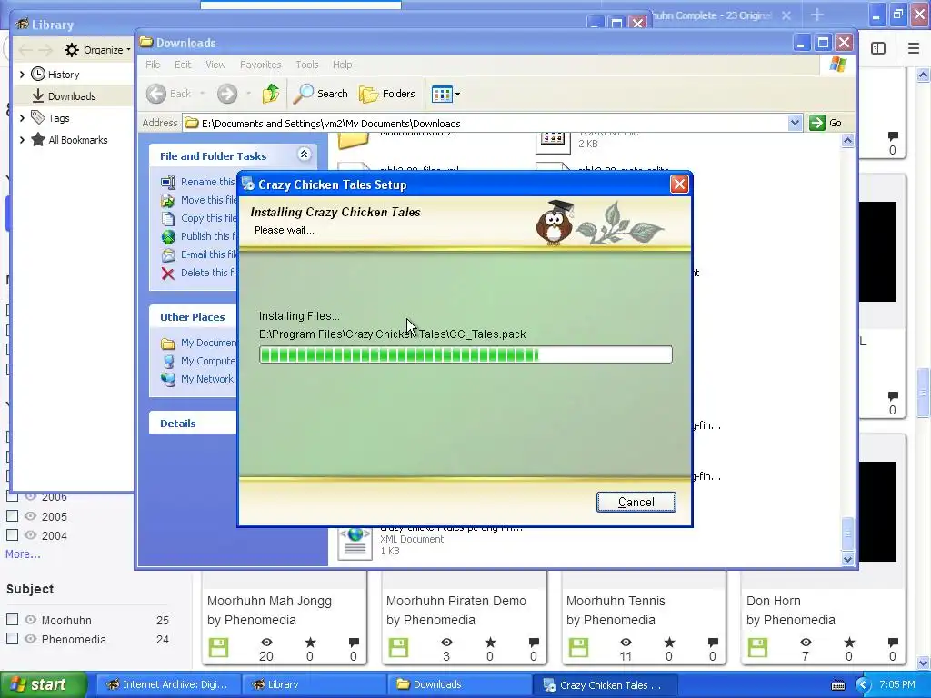Image resolution: width=931 pixels, height=698 pixels.
Task: Click Copy this file task icon
Action: point(168,218)
